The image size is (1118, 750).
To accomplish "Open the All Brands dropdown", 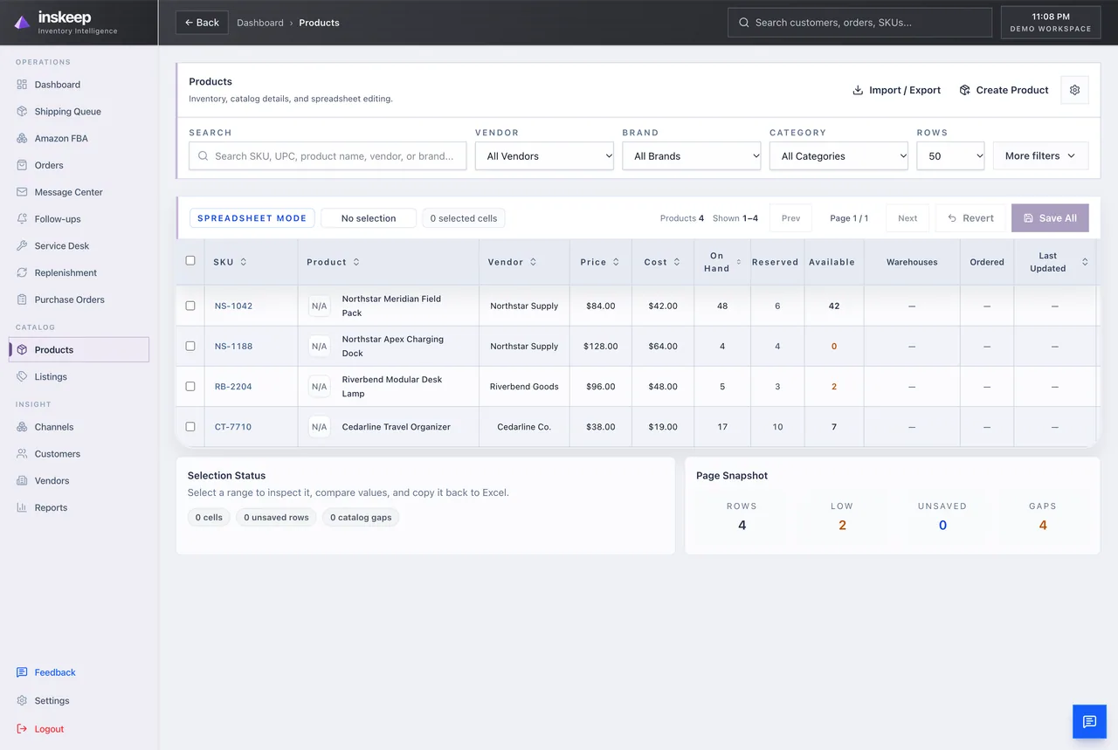I will coord(692,156).
